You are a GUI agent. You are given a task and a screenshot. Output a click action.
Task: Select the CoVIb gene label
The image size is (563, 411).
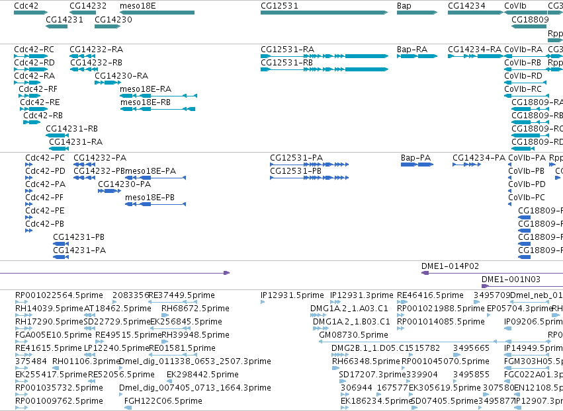tap(515, 6)
